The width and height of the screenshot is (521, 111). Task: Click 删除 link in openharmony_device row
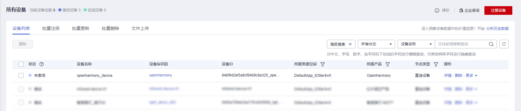tap(459, 76)
